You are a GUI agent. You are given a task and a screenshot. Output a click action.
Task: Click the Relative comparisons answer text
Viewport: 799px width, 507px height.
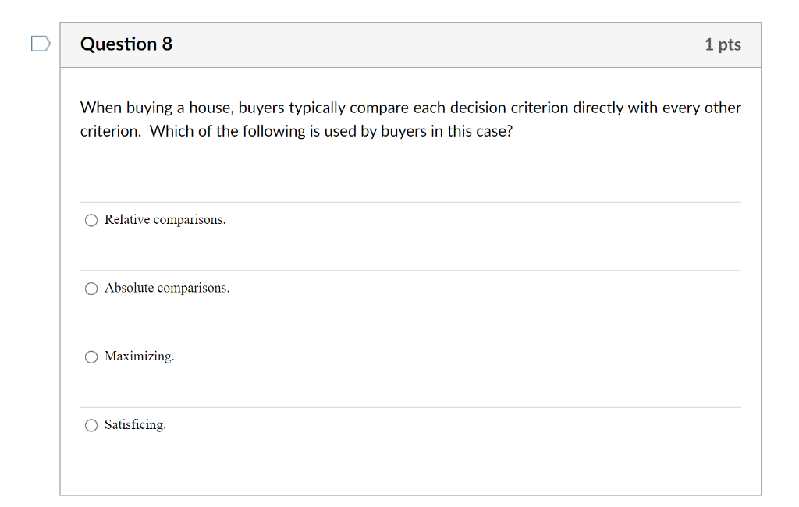point(165,219)
